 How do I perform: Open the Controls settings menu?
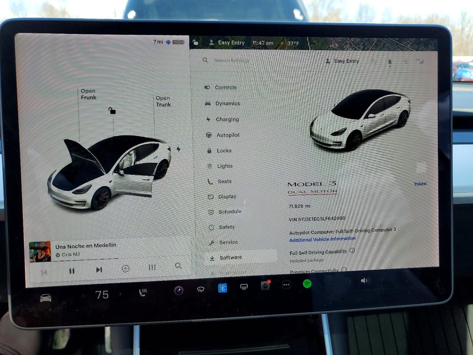[221, 88]
